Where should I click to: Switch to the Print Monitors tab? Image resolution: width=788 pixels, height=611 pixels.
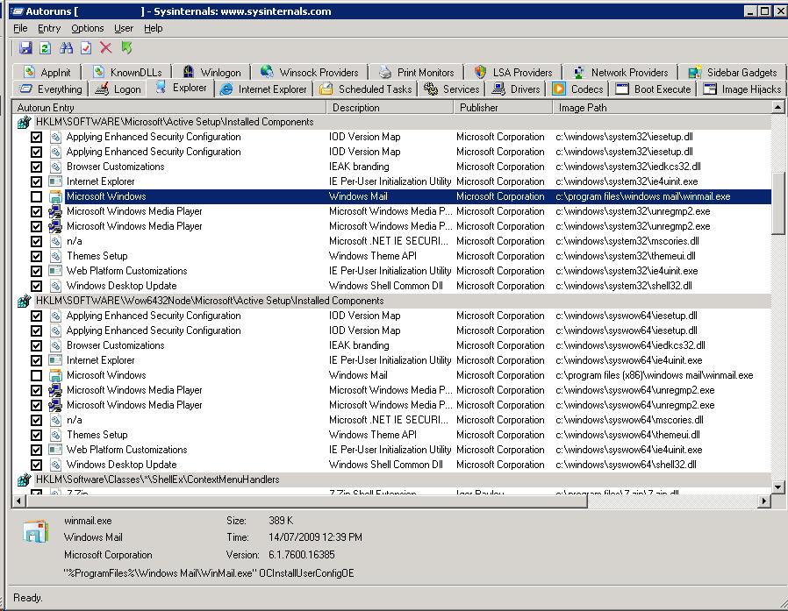tap(416, 72)
